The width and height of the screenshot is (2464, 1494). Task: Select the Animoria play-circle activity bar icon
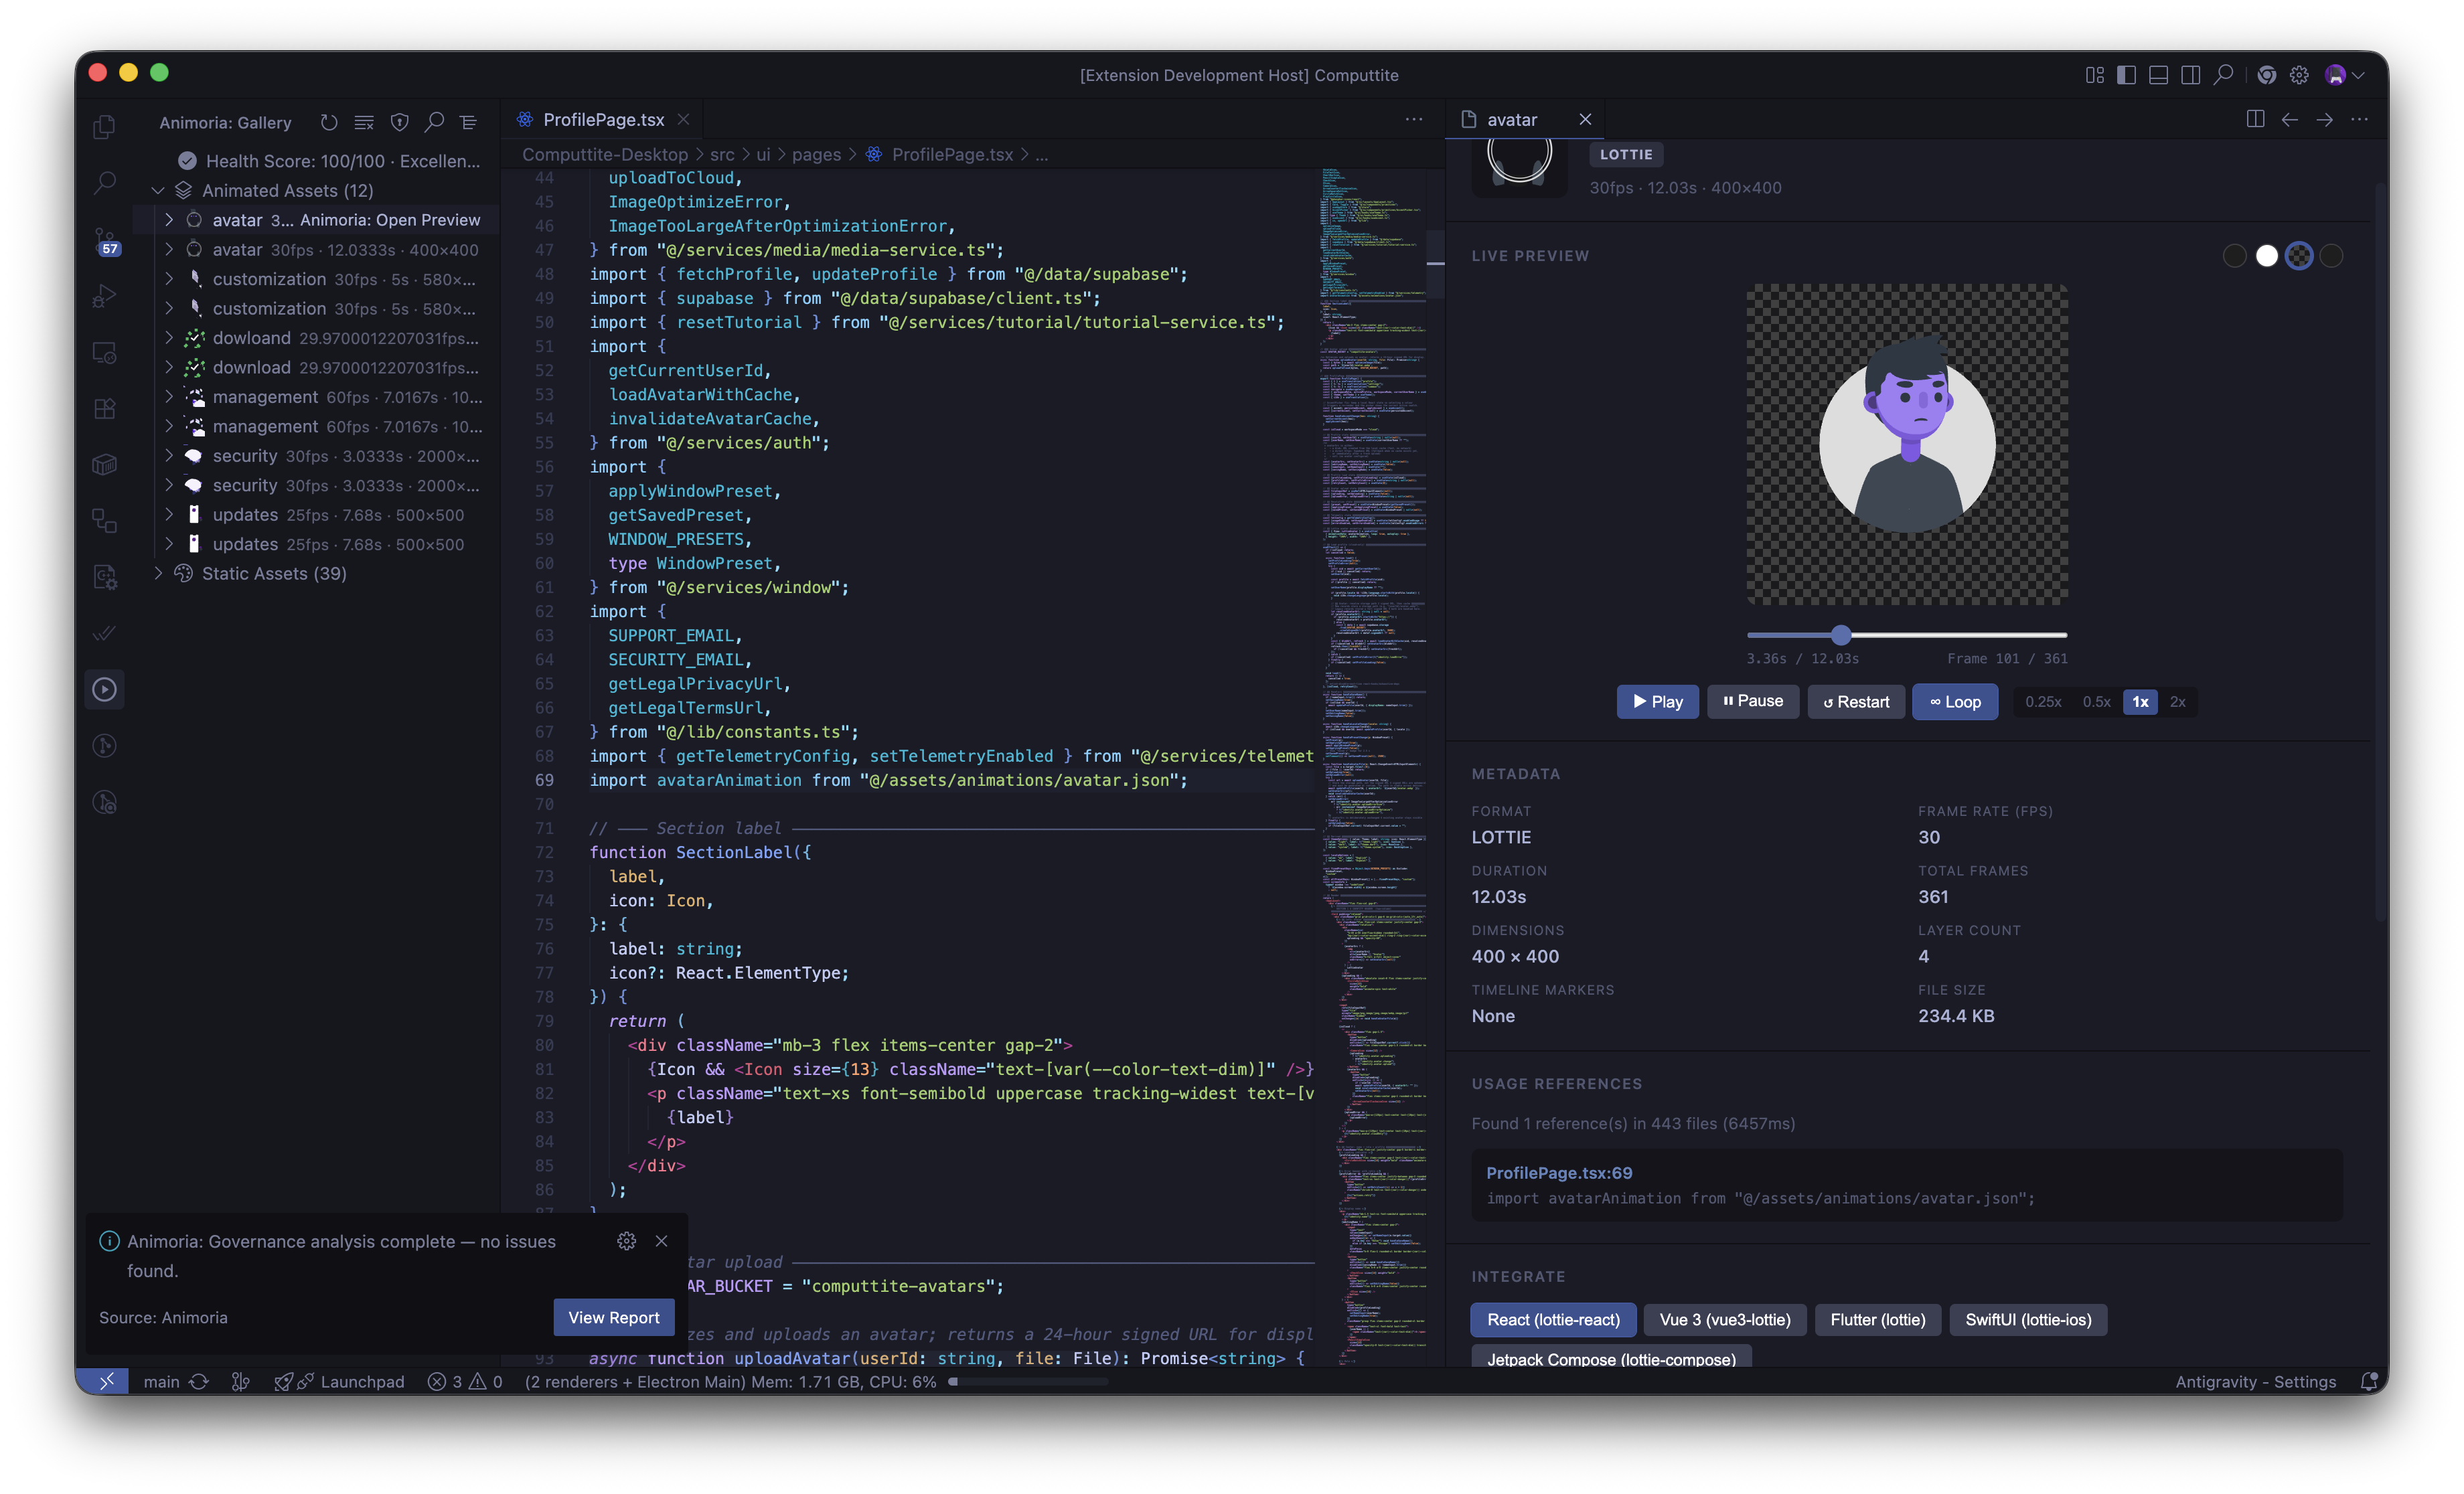tap(104, 689)
